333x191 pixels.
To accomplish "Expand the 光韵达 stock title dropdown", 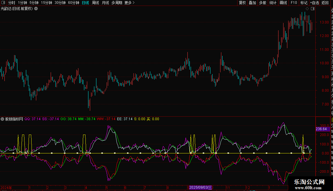I will pyautogui.click(x=36, y=9).
